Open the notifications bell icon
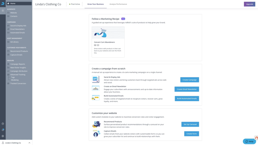The height and width of the screenshot is (145, 258). pyautogui.click(x=3, y=130)
